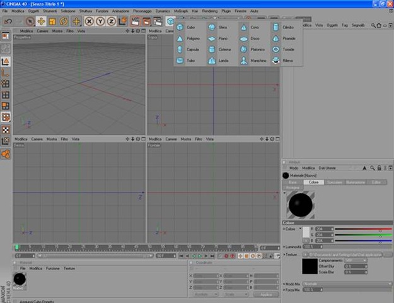
Task: Insert the Manichino figure object
Action: coord(244,61)
